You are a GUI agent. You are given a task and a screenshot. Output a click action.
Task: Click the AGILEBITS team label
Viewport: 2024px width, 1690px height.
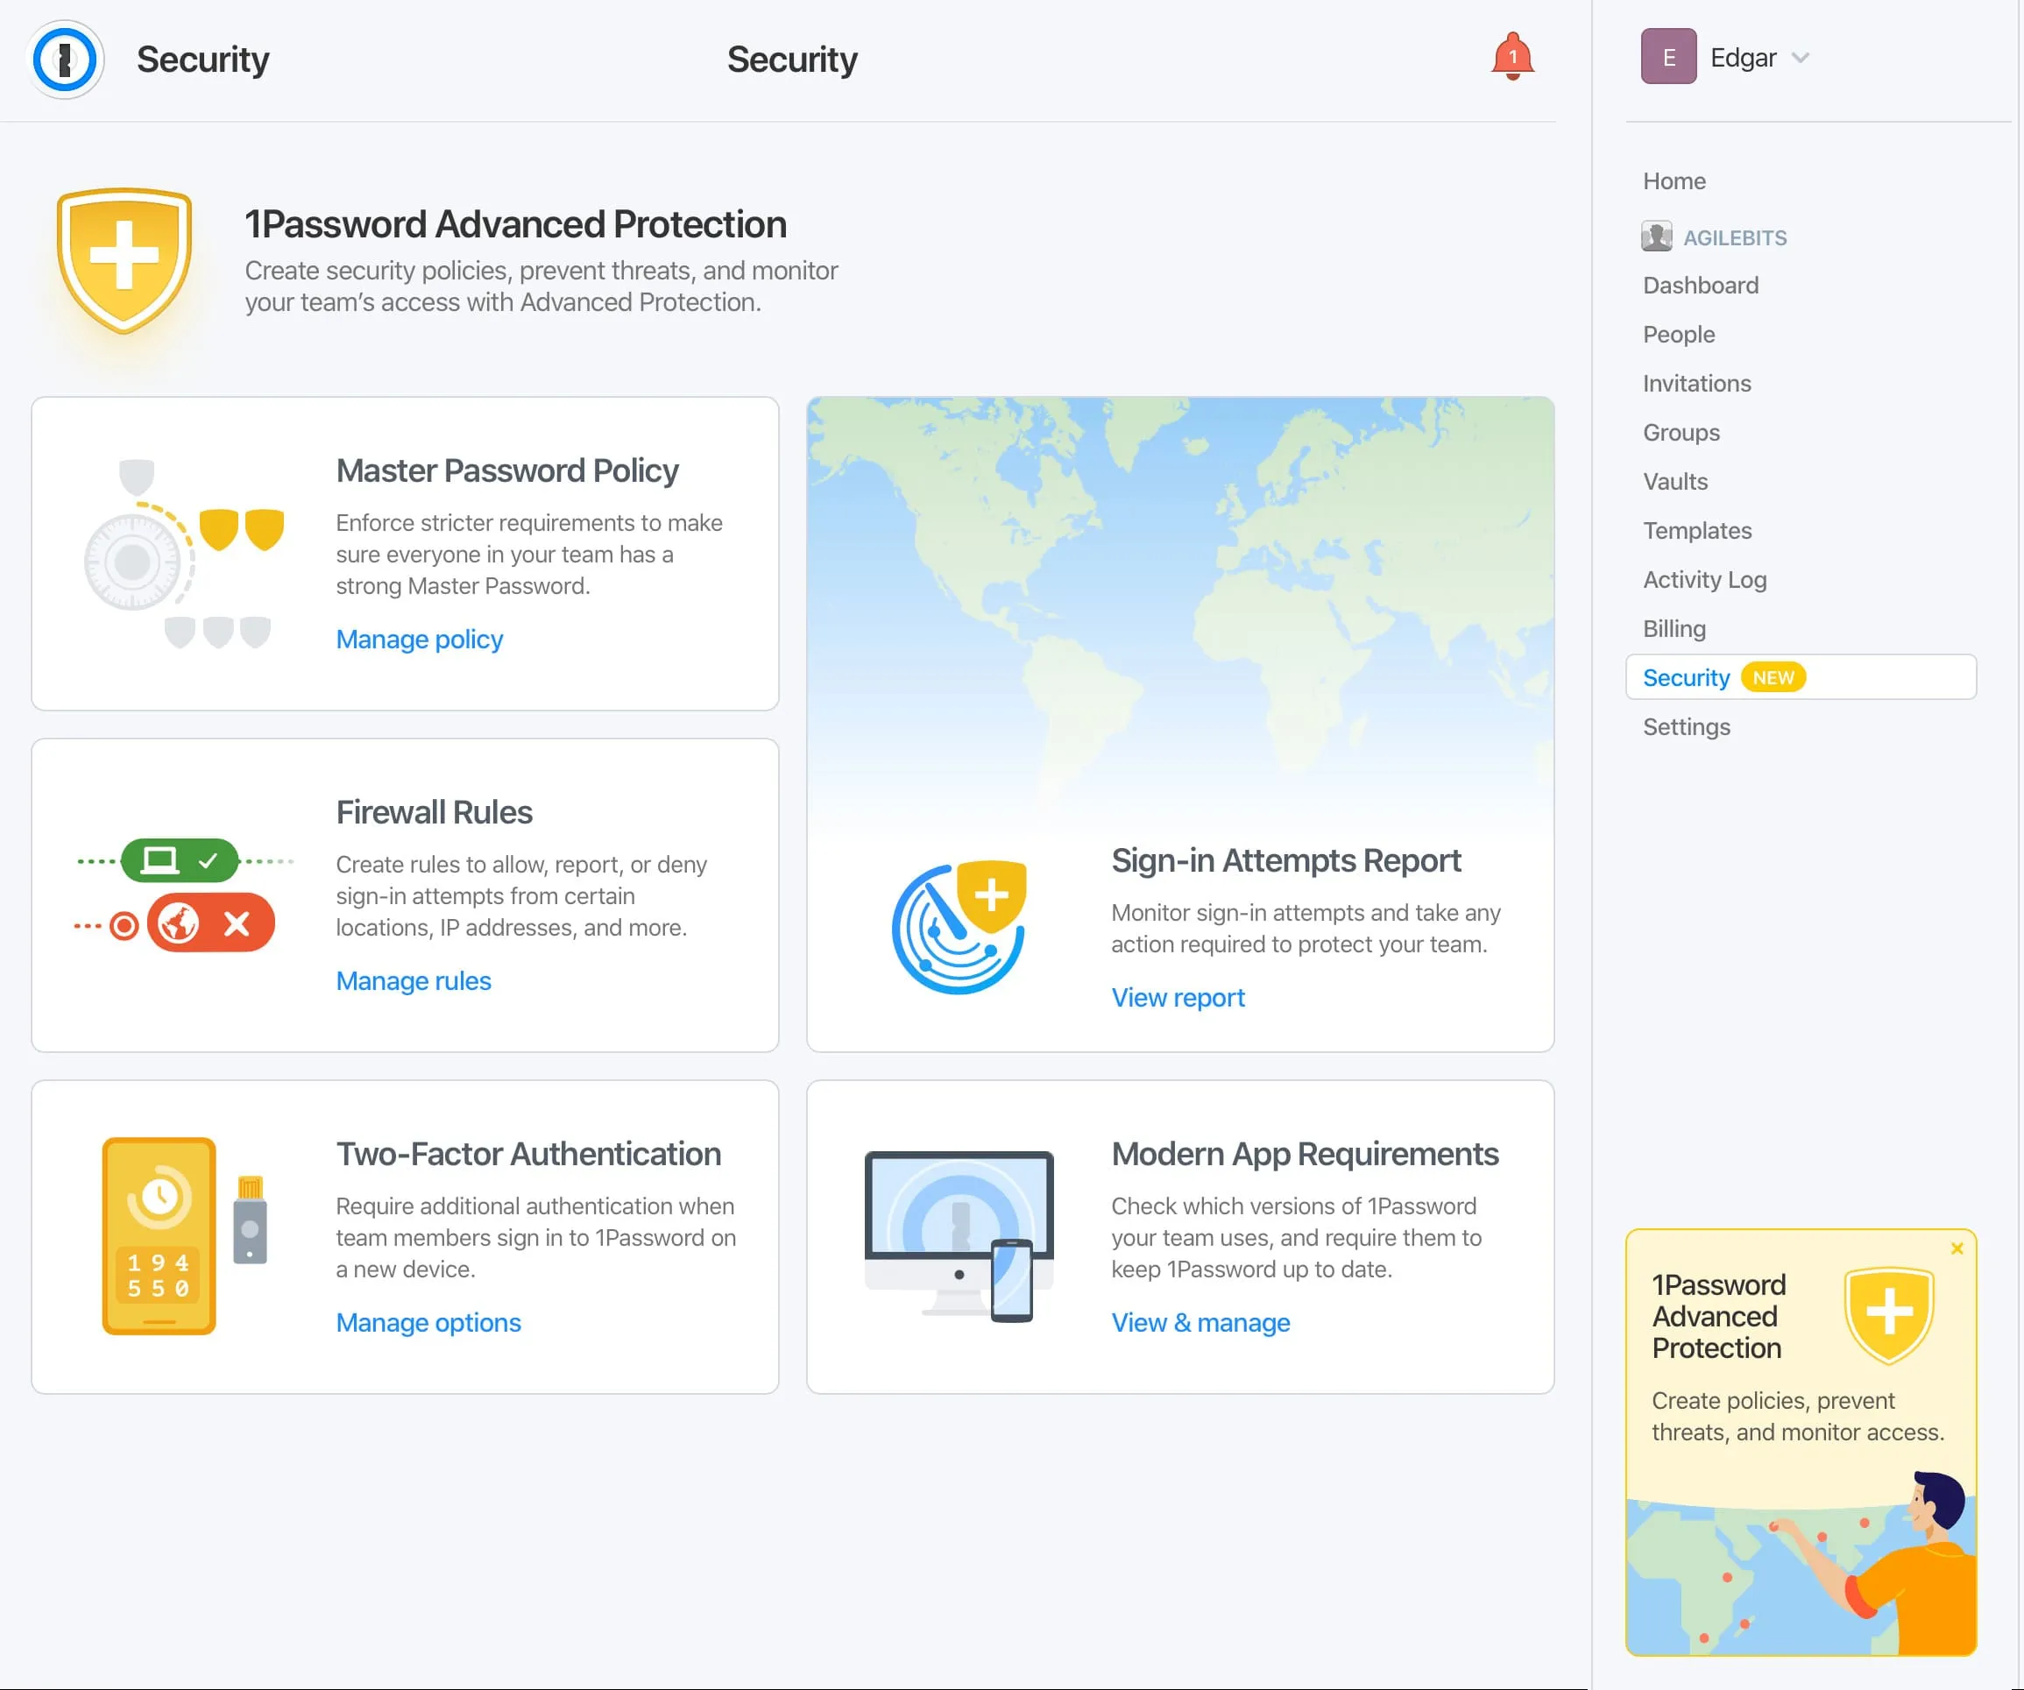point(1735,238)
